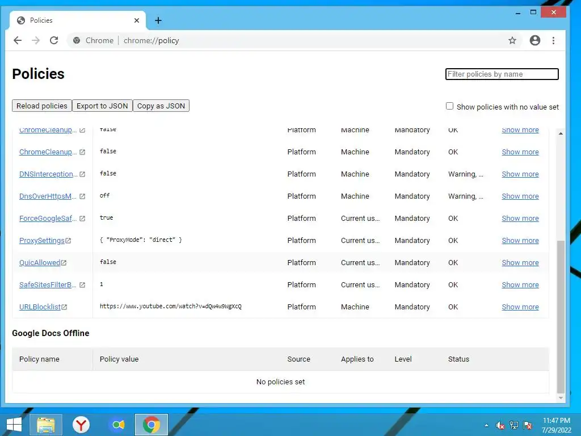Click the browser forward arrow
The width and height of the screenshot is (581, 436).
tap(36, 40)
